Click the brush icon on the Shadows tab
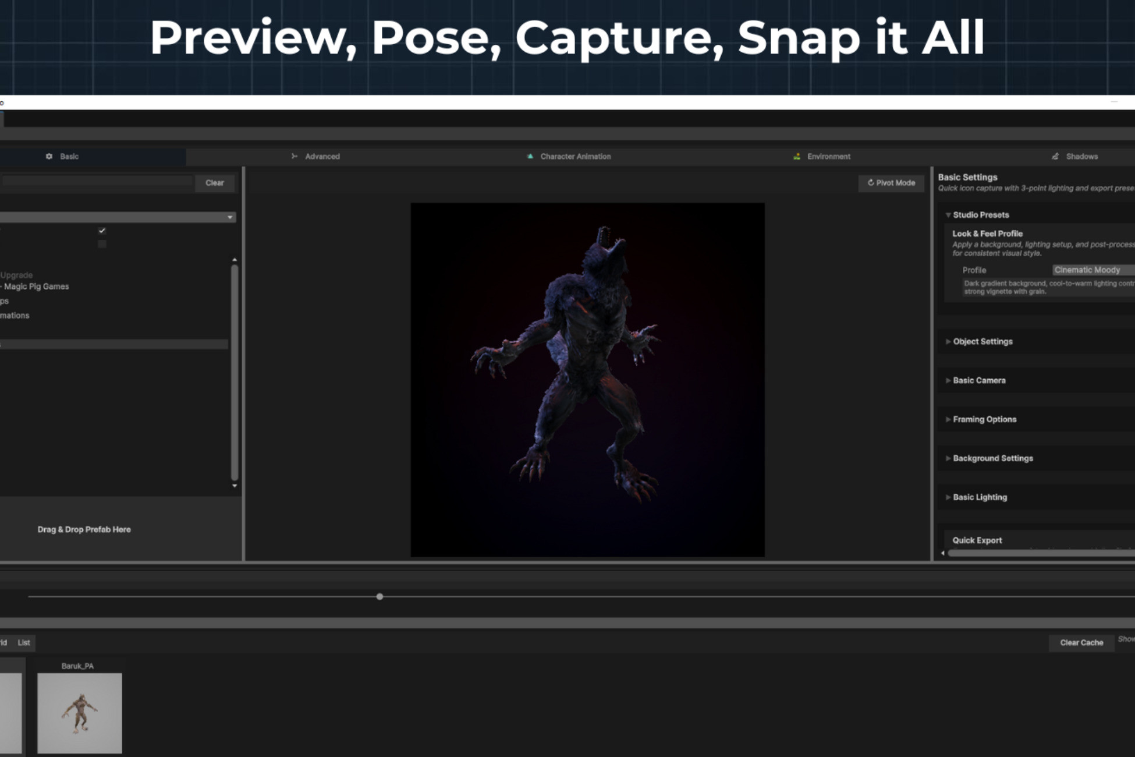The image size is (1135, 757). (1056, 156)
